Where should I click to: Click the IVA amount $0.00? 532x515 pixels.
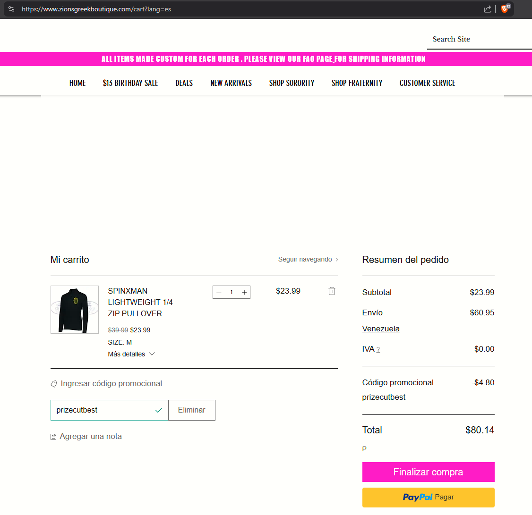click(x=484, y=349)
